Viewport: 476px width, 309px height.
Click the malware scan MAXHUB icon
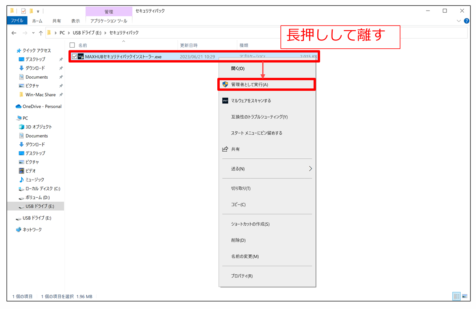(225, 101)
